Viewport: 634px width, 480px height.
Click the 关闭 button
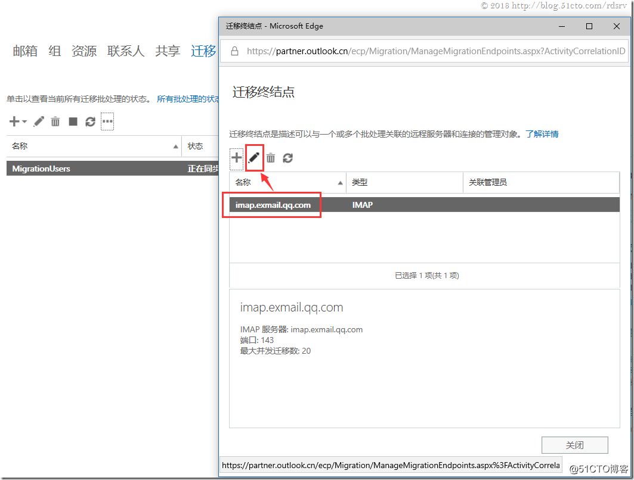click(574, 445)
